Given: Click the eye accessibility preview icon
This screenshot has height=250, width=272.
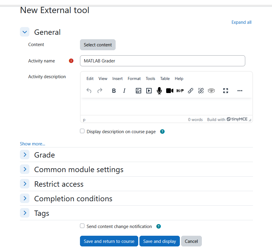Looking at the screenshot, I should (x=211, y=91).
